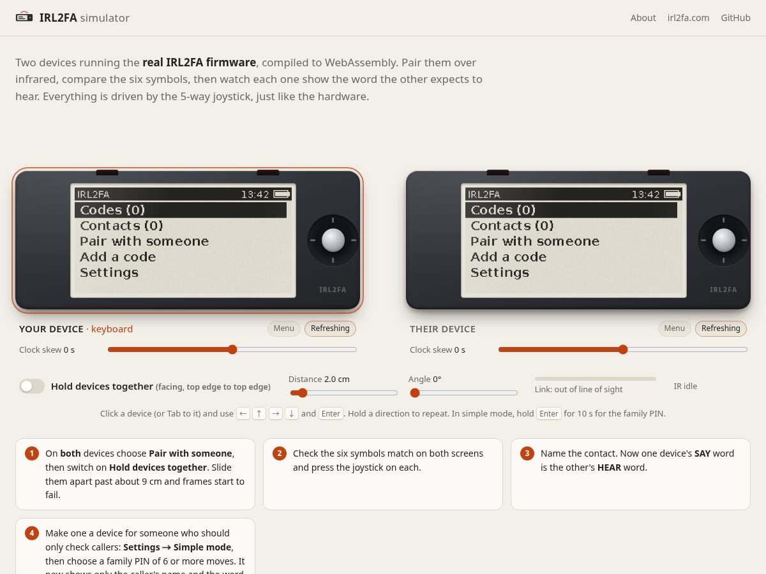The height and width of the screenshot is (574, 766).
Task: Click the 'IR idle' status text
Action: (x=686, y=386)
